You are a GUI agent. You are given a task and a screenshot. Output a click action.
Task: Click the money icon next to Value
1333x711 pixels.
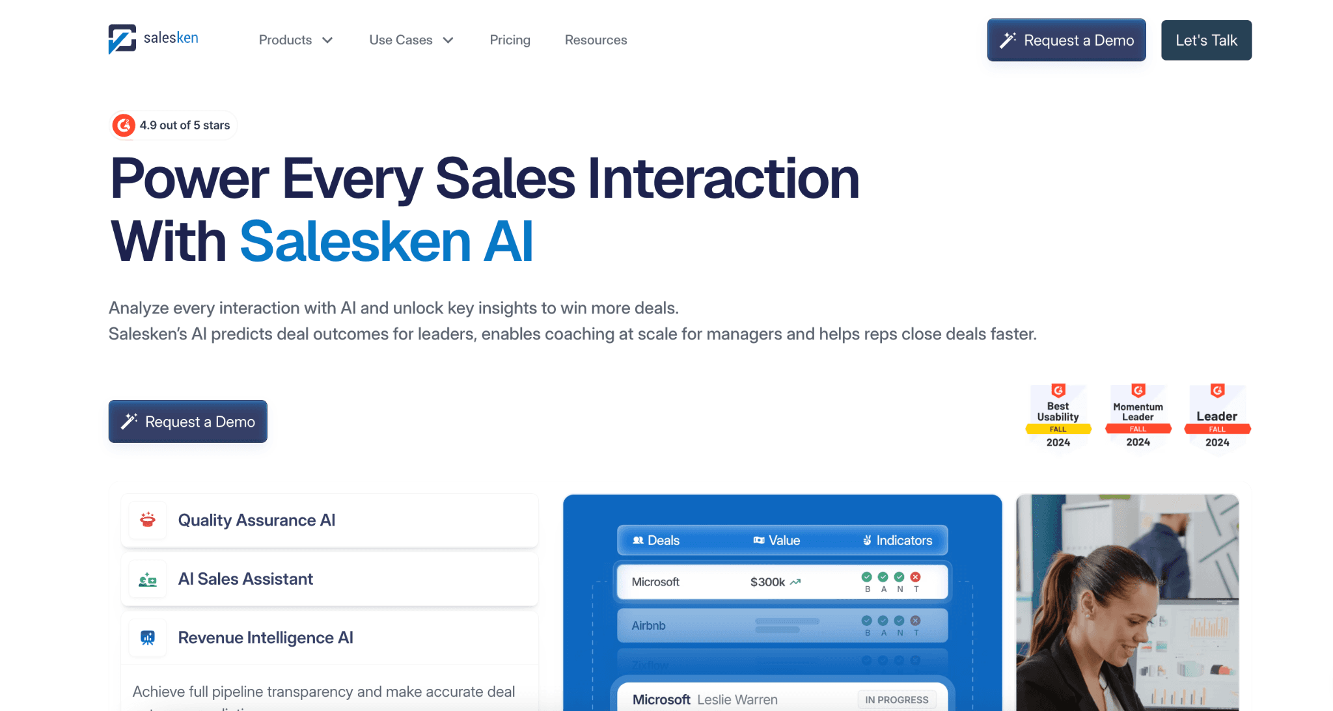[x=758, y=540]
